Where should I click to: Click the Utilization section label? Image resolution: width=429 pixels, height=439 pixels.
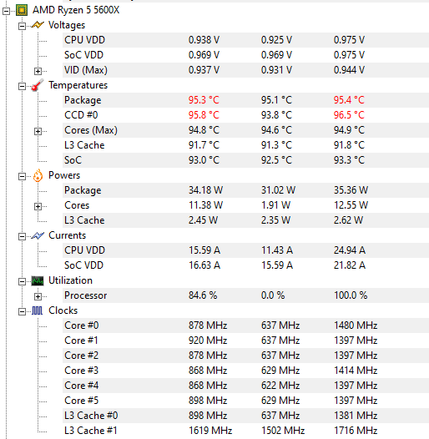[x=70, y=280]
